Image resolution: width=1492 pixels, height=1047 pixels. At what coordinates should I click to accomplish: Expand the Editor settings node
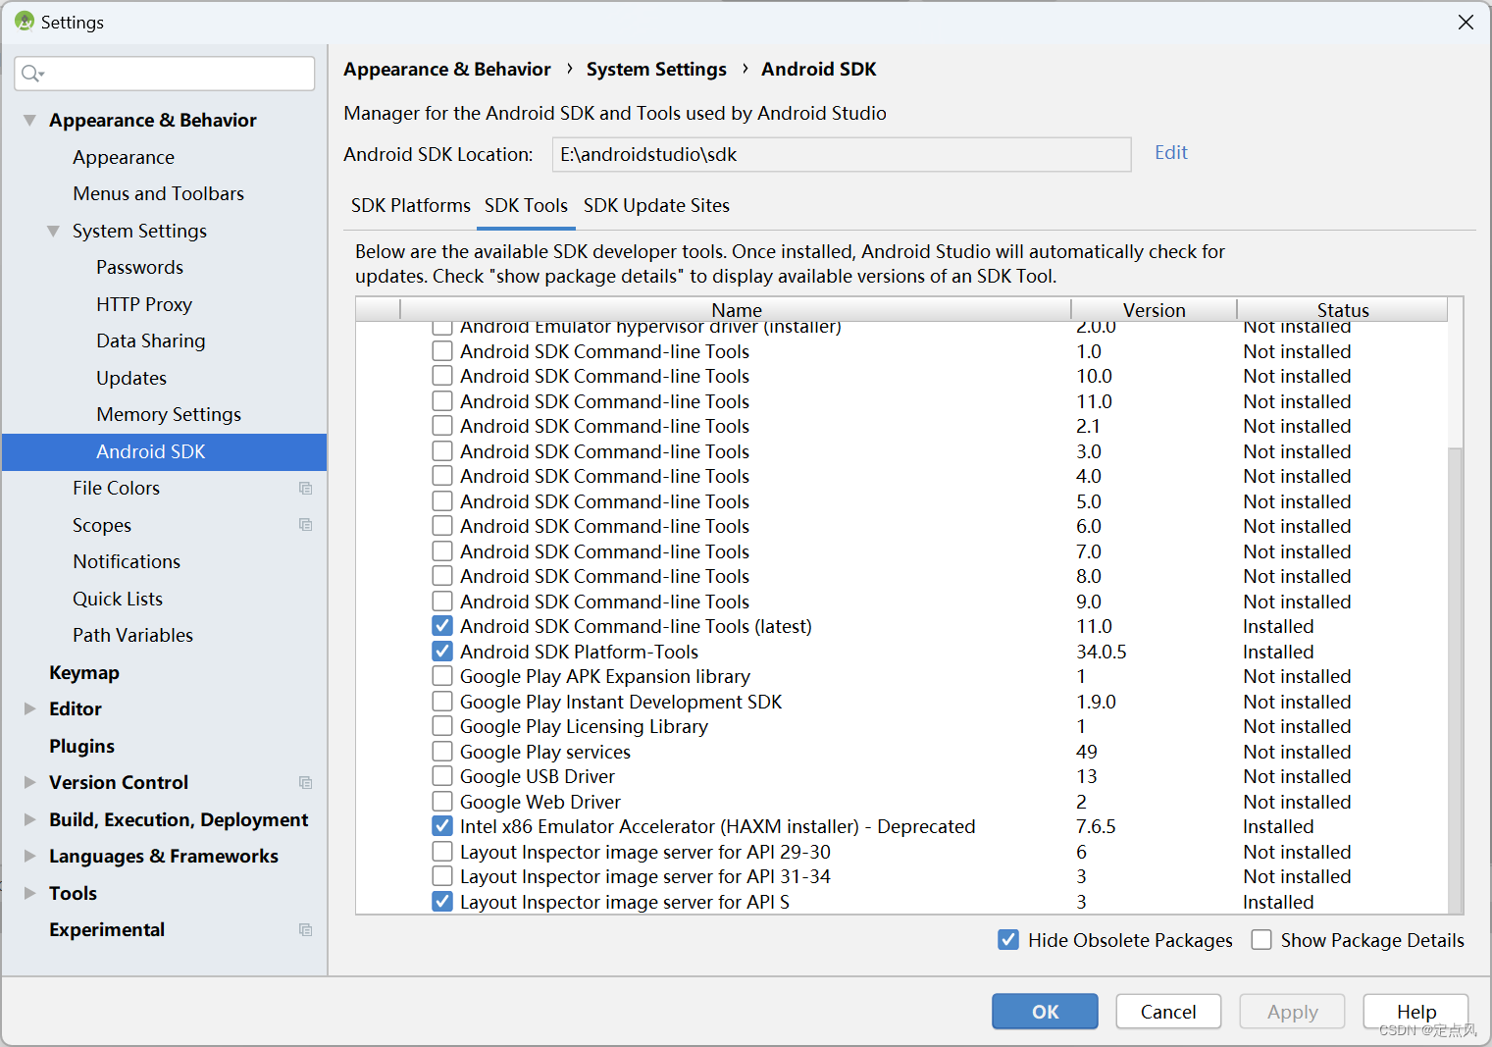[29, 708]
